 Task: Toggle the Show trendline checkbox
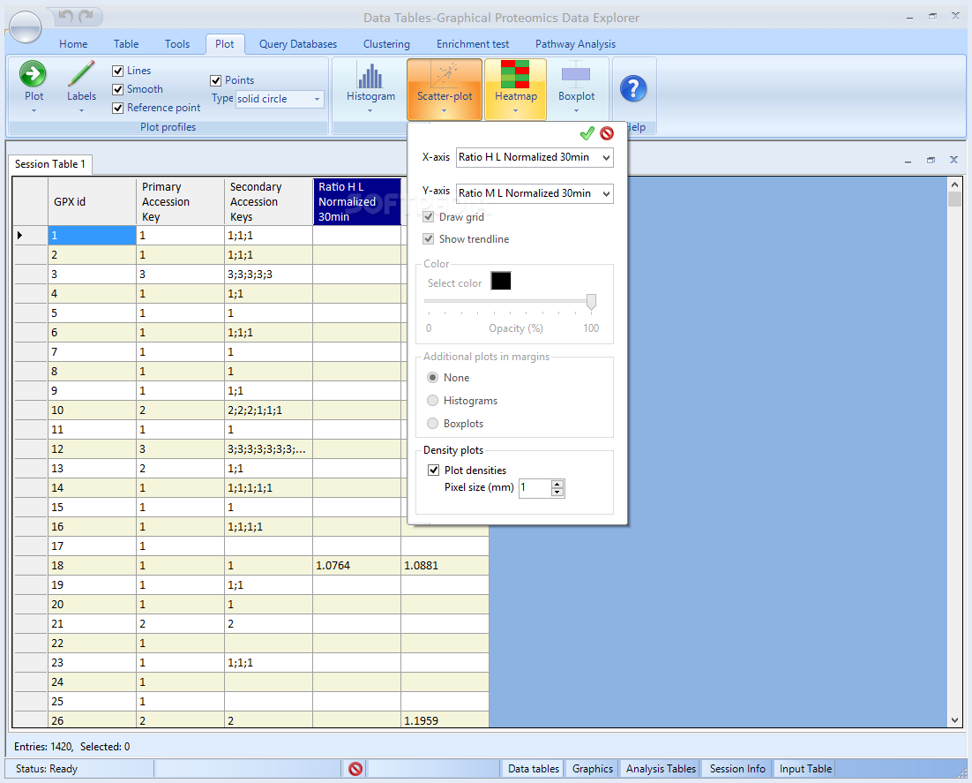[429, 239]
